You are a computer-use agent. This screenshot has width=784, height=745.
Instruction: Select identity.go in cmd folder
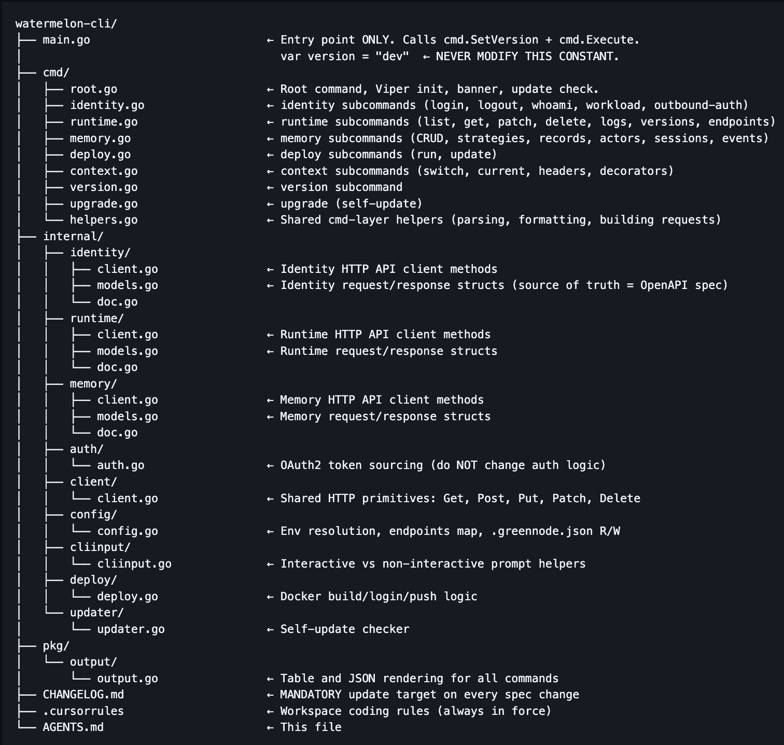pyautogui.click(x=107, y=105)
